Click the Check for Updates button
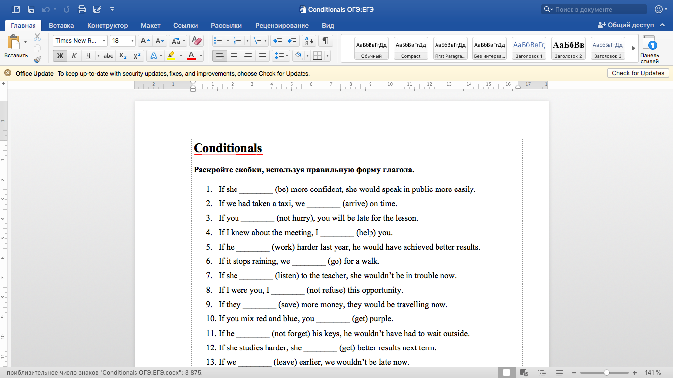The width and height of the screenshot is (673, 378). click(638, 73)
